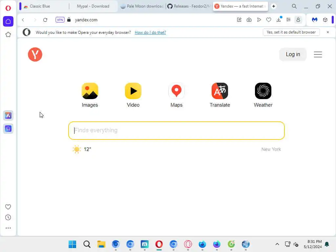The width and height of the screenshot is (336, 252).
Task: Click the 'How do I do that?' link
Action: [x=150, y=32]
